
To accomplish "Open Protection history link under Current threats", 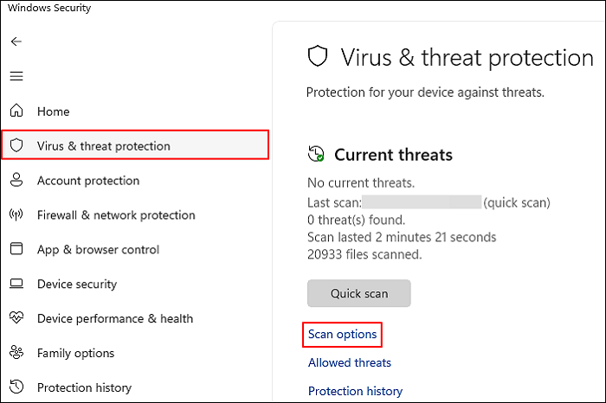I will tap(355, 391).
